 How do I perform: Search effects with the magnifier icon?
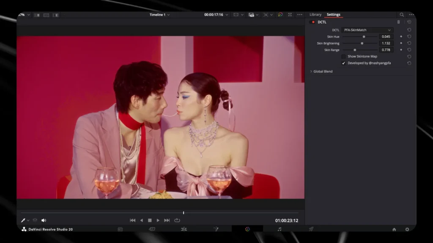tap(402, 15)
